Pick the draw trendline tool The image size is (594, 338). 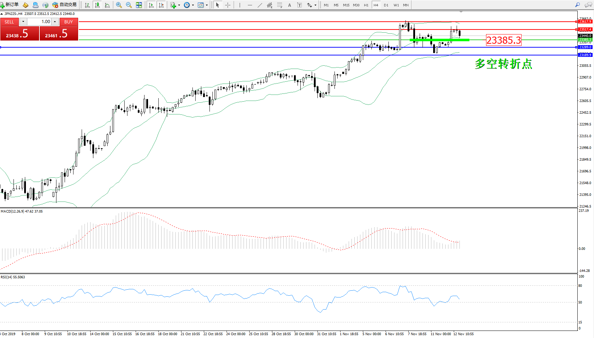260,5
